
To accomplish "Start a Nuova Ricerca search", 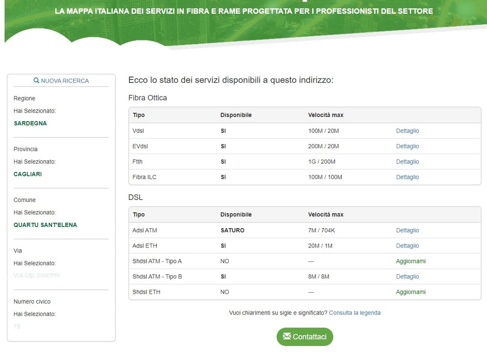I will [x=65, y=81].
